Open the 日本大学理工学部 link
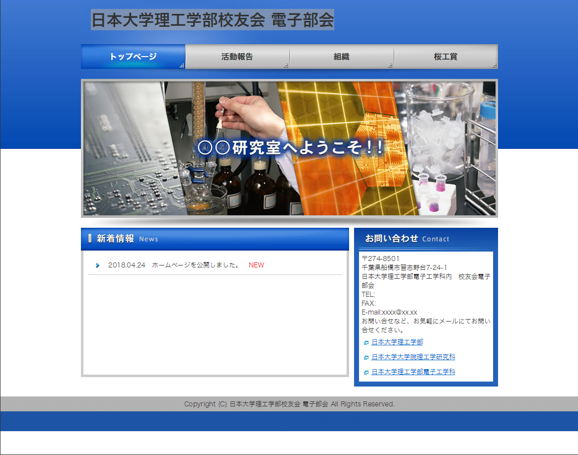 click(x=397, y=342)
